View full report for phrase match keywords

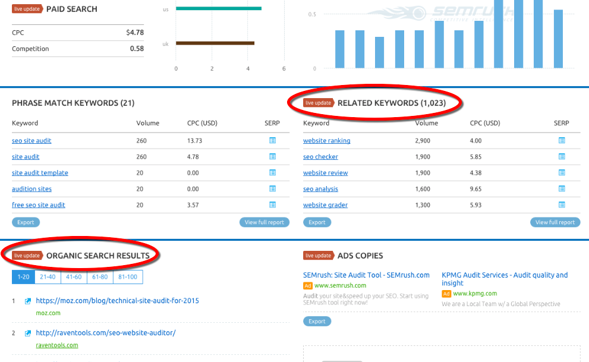(264, 222)
